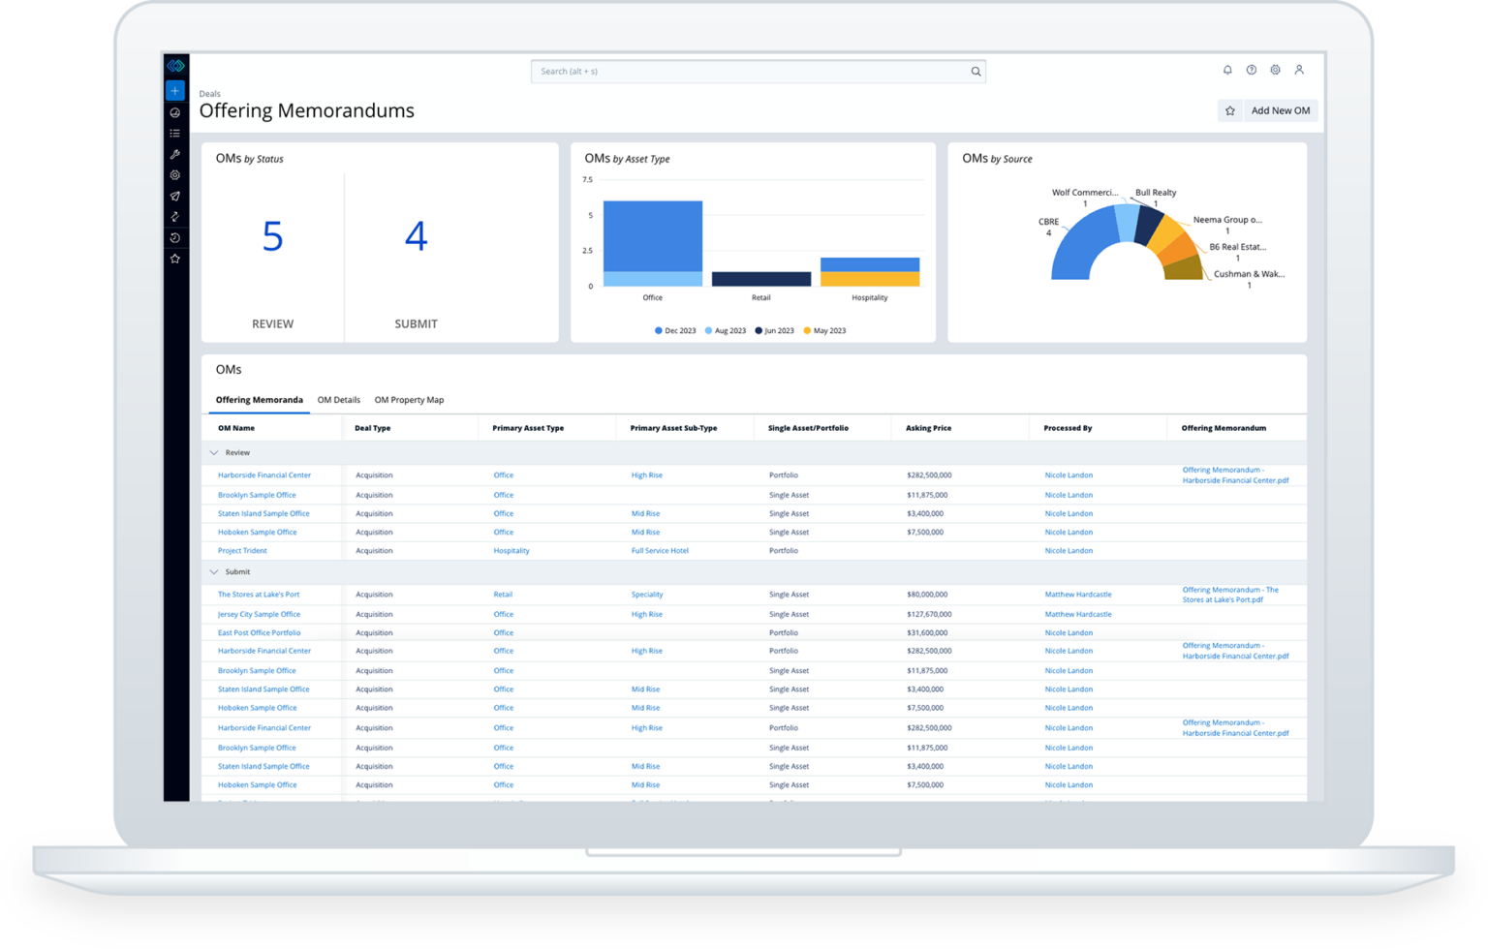The width and height of the screenshot is (1488, 949).
Task: Collapse the Submit group chevron
Action: pyautogui.click(x=214, y=572)
